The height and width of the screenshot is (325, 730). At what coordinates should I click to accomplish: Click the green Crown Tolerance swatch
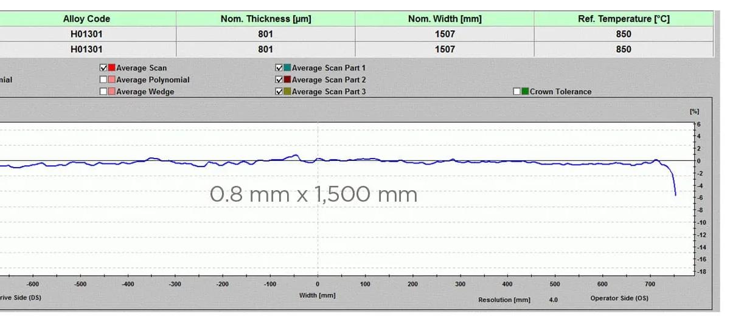tap(524, 92)
